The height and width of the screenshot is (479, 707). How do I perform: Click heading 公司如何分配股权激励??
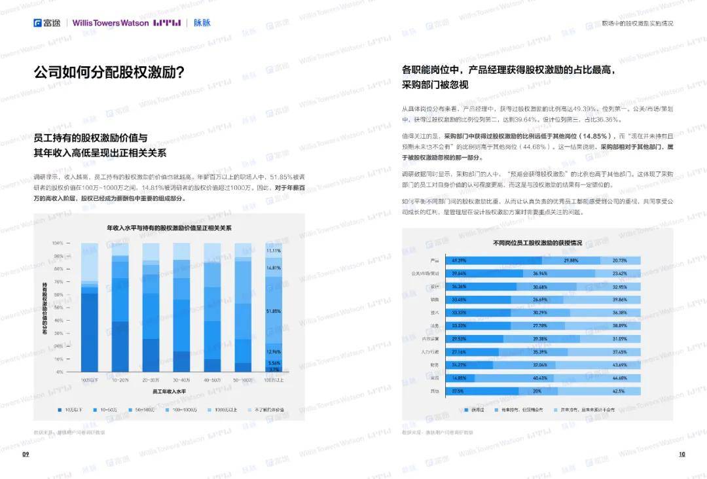(x=109, y=72)
